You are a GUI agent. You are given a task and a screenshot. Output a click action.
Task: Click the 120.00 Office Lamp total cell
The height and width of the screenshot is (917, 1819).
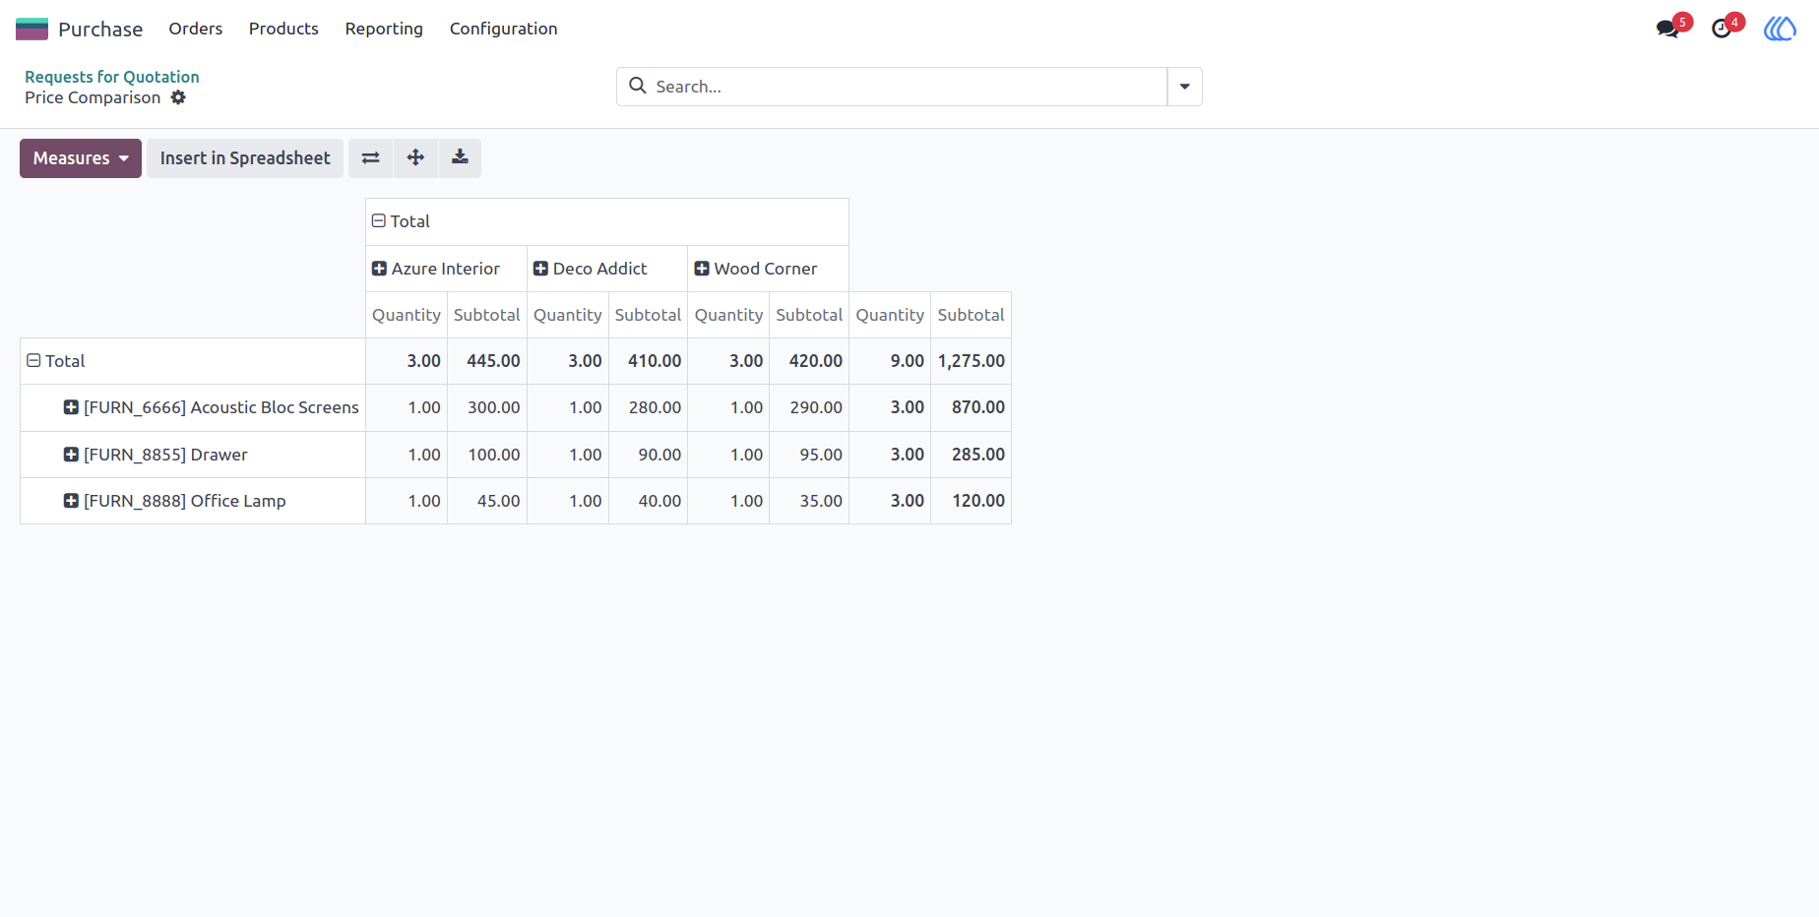pos(971,501)
